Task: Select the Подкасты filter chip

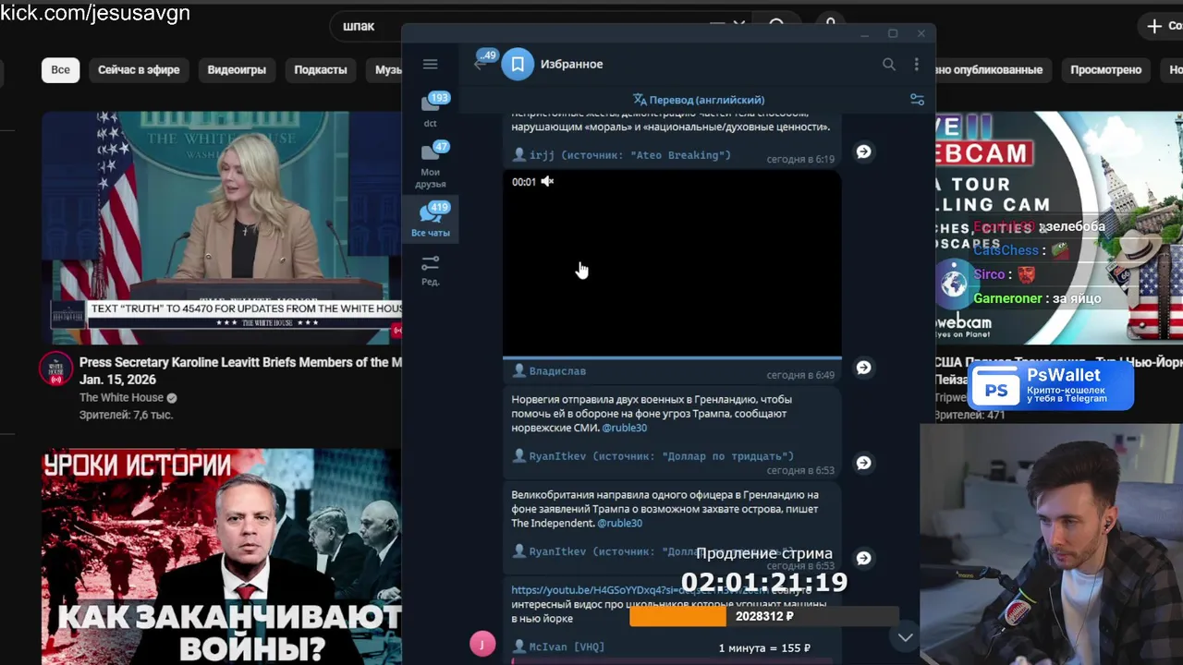Action: pos(321,69)
